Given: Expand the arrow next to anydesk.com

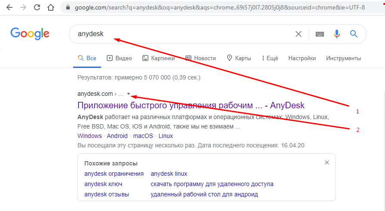Looking at the screenshot, I should tap(129, 94).
